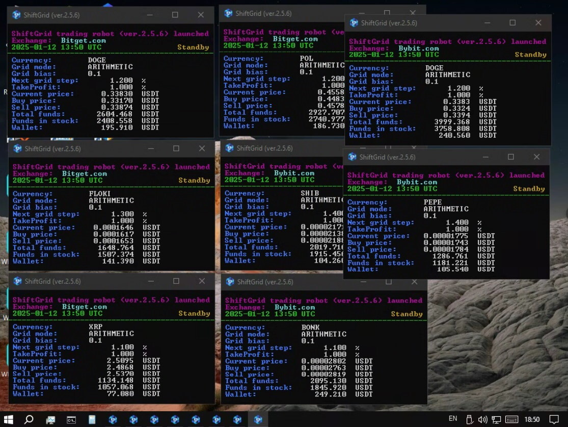Maximize the Bitget DOGE ShiftGrid window
This screenshot has height=427, width=568.
pos(175,15)
